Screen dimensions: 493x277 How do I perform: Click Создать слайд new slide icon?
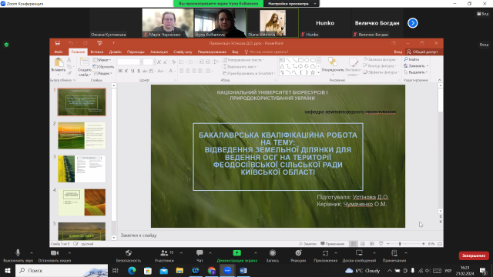tap(84, 62)
